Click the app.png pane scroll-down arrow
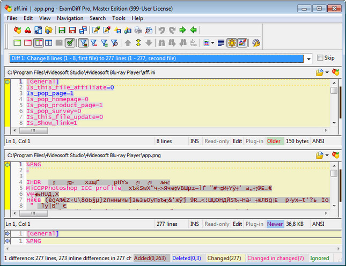Screen dimensions: 346x266 [x=334, y=206]
